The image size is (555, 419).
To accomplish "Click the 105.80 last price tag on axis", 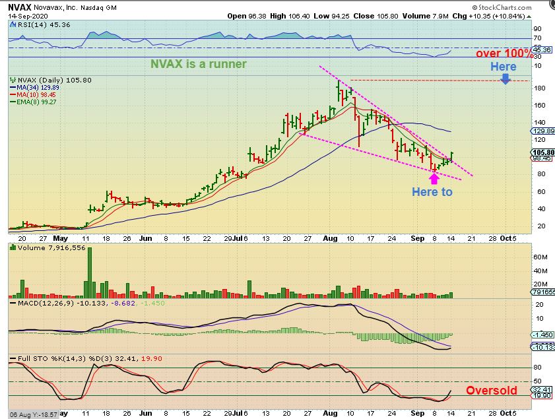I will (x=542, y=152).
